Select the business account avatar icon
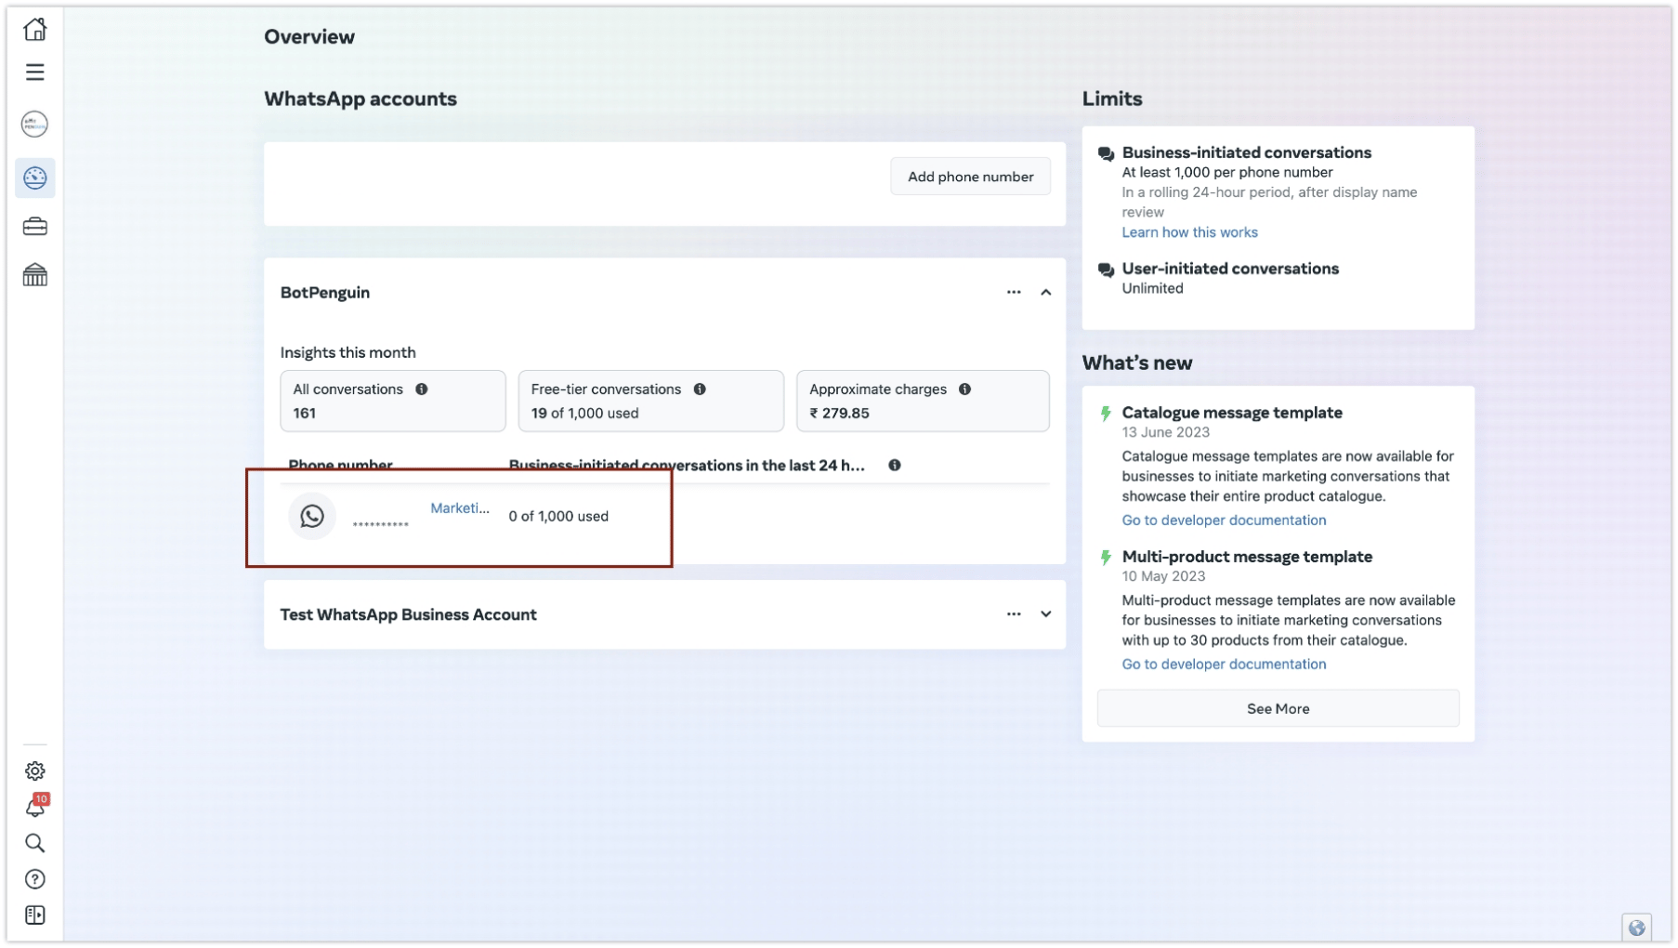1678x948 pixels. [x=35, y=124]
